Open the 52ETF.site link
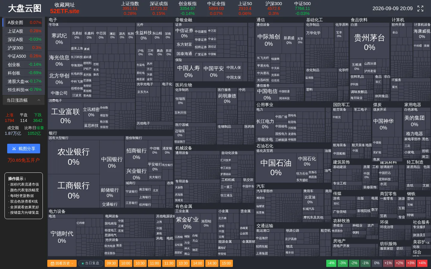Image resolution: width=431 pixels, height=269 pixels. 65,11
